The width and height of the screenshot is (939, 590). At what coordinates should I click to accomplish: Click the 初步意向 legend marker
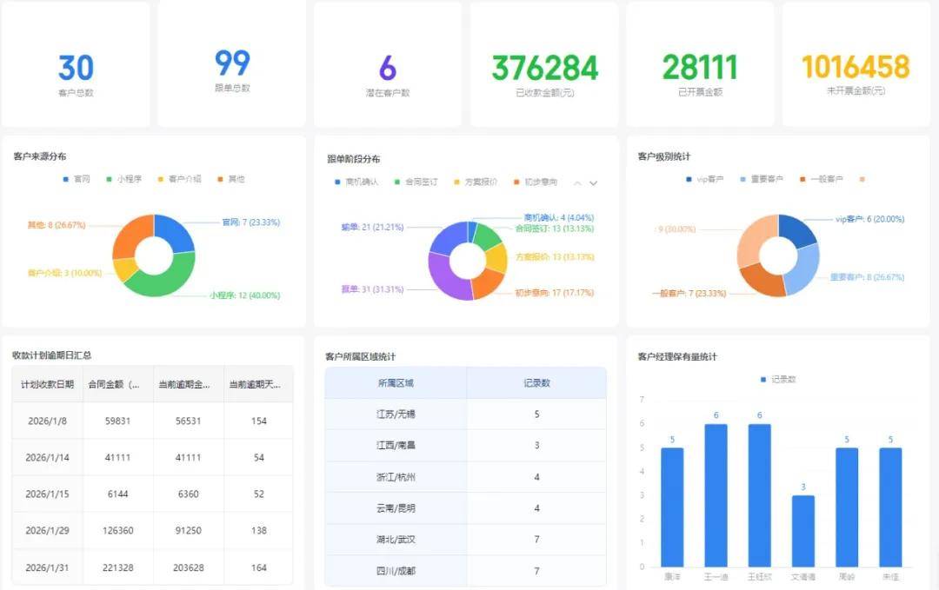click(517, 182)
